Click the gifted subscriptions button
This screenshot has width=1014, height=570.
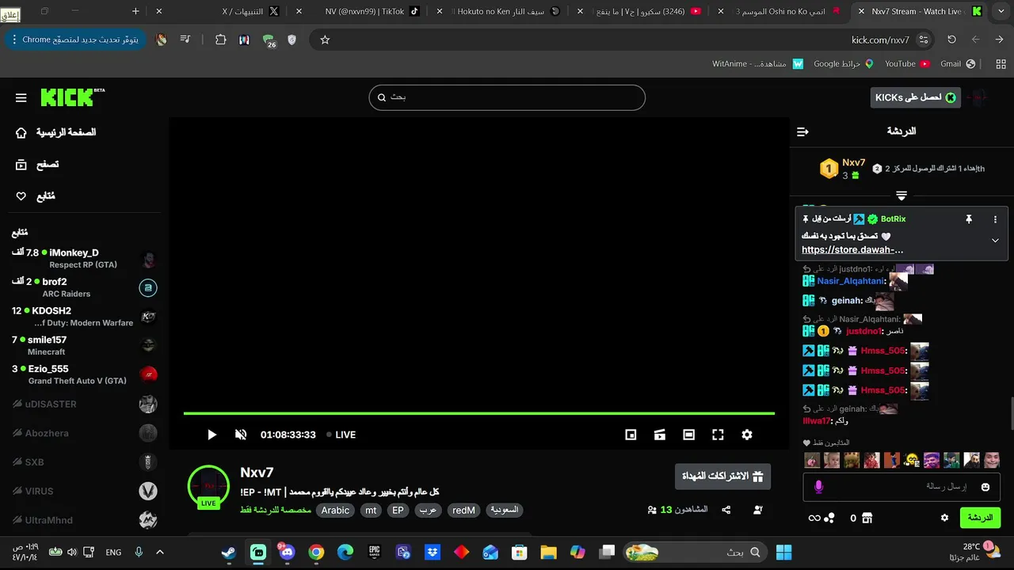pyautogui.click(x=722, y=477)
